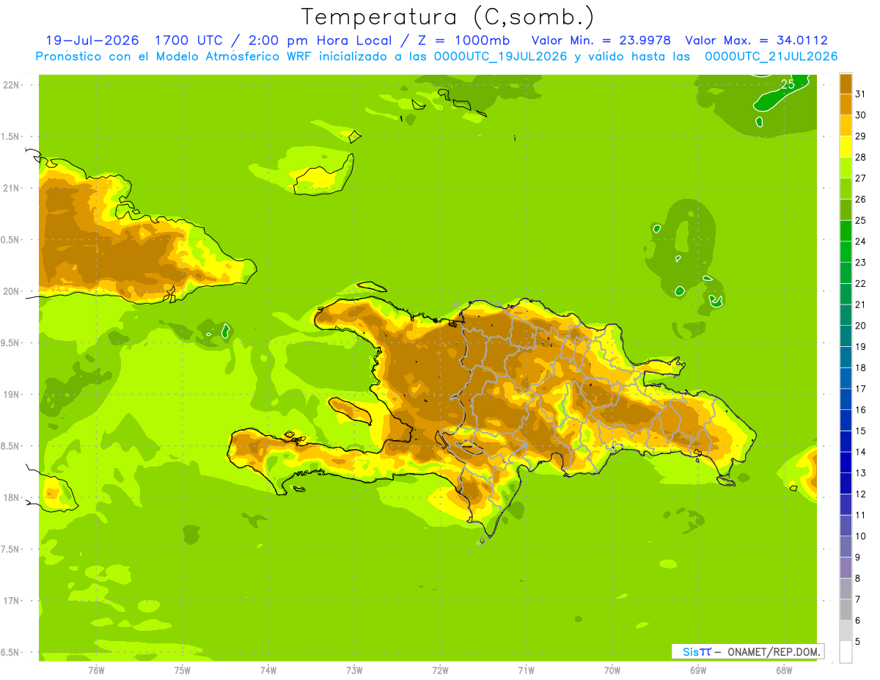This screenshot has height=680, width=880.
Task: Click the "19" legend value
Action: coord(861,346)
